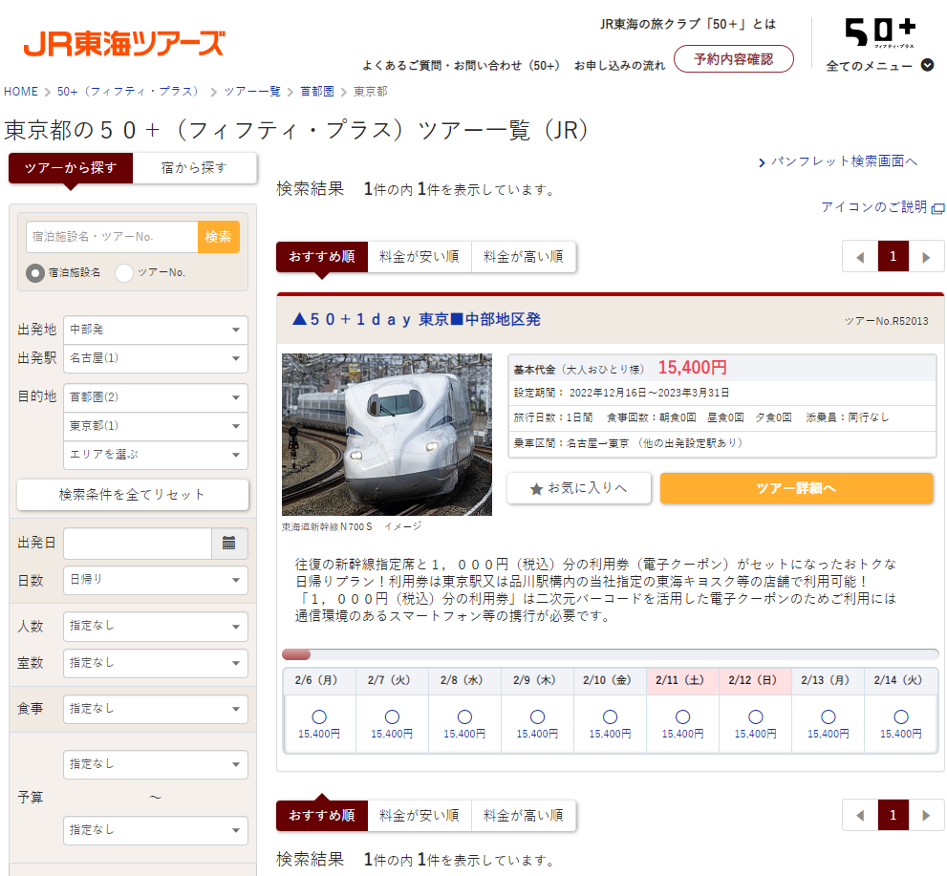Open the 人数 指定なし dropdown

[x=156, y=626]
